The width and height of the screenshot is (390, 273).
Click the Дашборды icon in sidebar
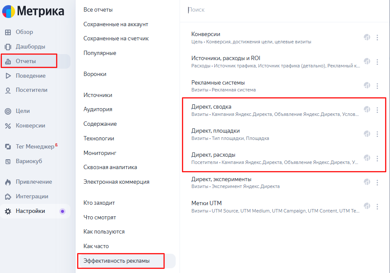click(x=8, y=47)
